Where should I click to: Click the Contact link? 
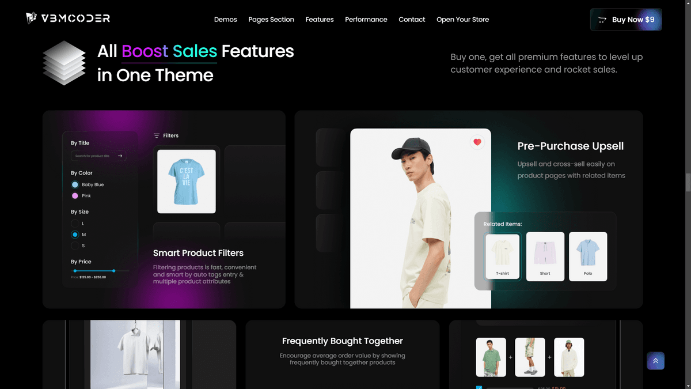click(412, 20)
